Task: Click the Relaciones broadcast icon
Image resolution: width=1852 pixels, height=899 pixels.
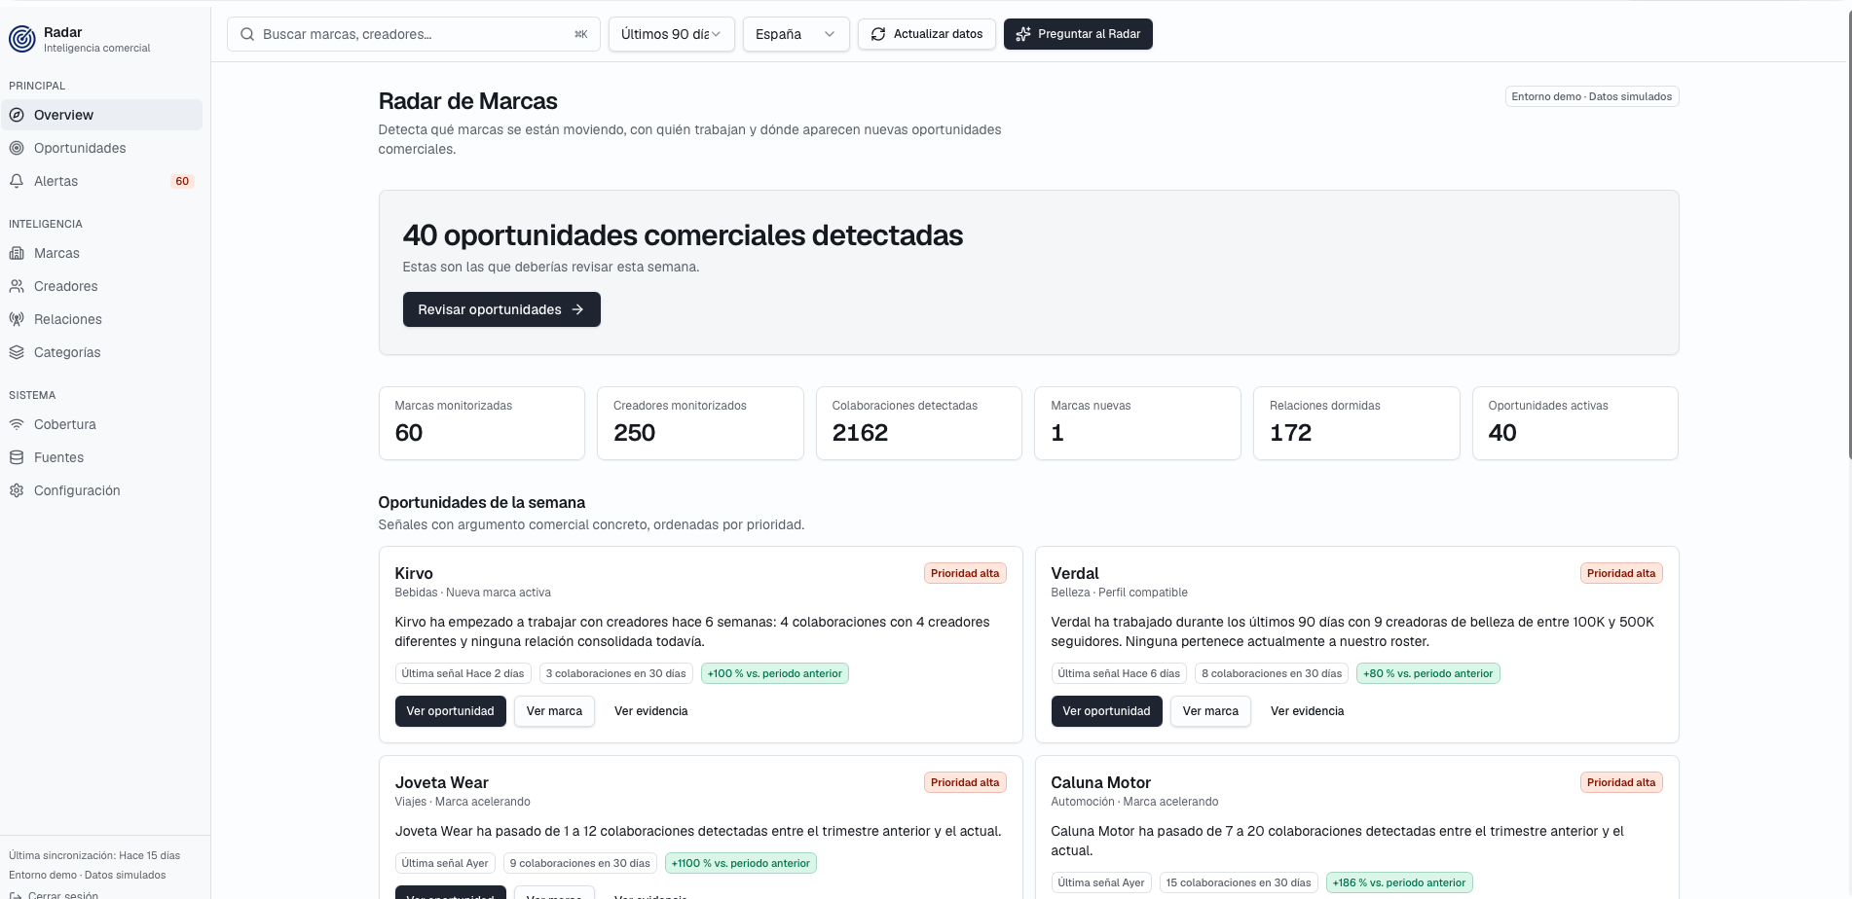Action: click(x=17, y=319)
